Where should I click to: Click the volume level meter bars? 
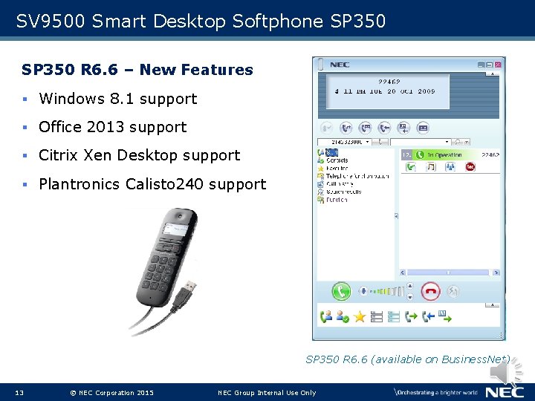click(388, 291)
